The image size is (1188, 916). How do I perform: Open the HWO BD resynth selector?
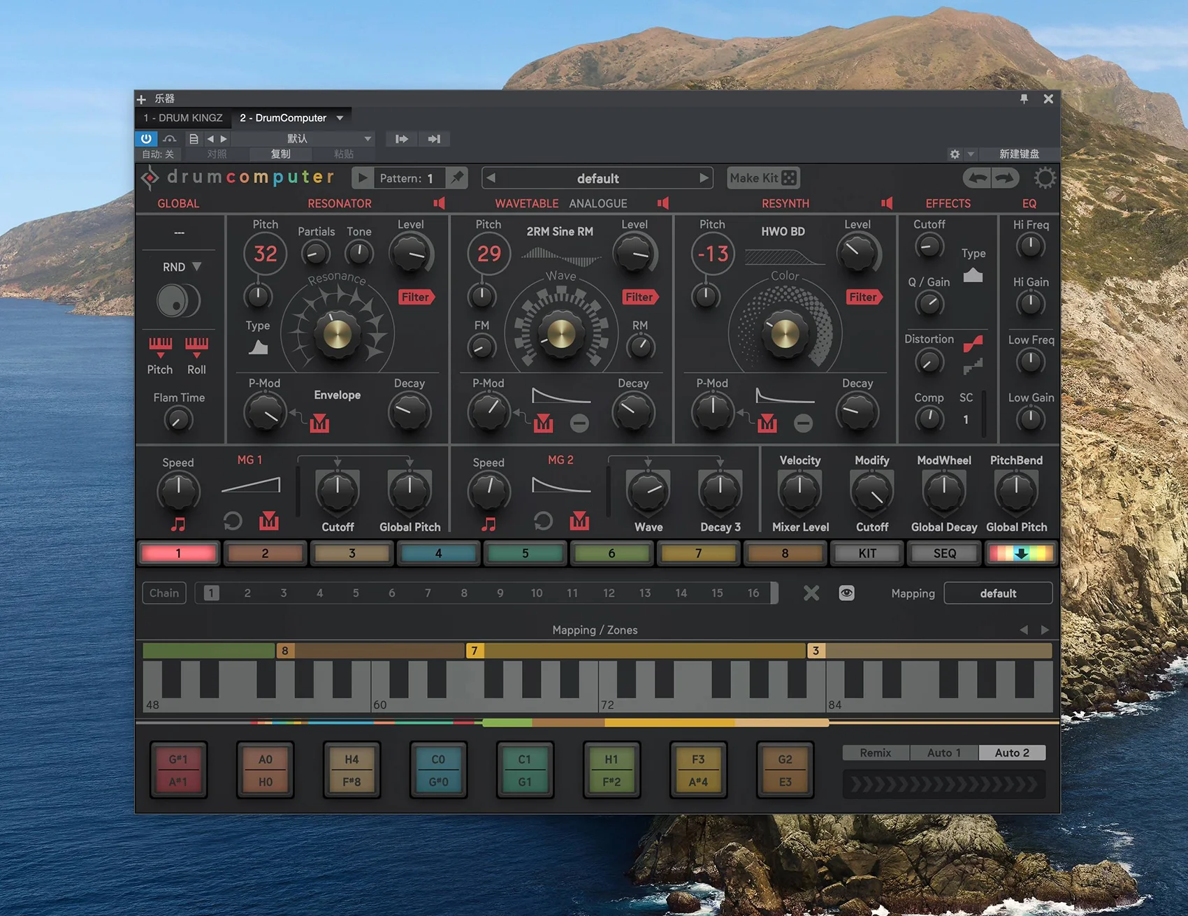tap(783, 231)
